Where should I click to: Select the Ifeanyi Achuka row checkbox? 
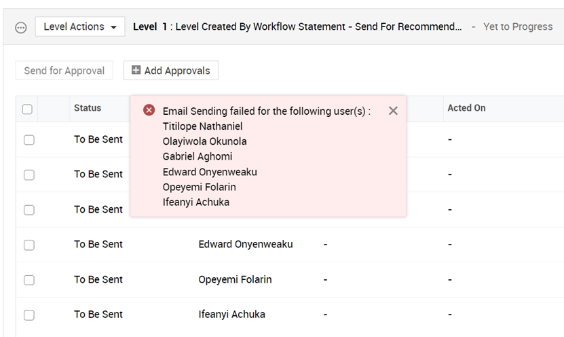tap(29, 315)
